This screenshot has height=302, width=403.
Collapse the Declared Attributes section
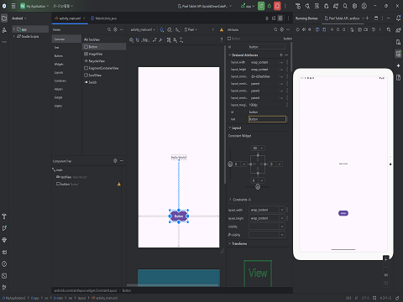pos(230,55)
